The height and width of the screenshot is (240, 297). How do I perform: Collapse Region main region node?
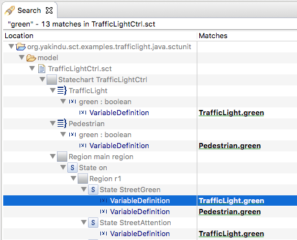[52, 156]
